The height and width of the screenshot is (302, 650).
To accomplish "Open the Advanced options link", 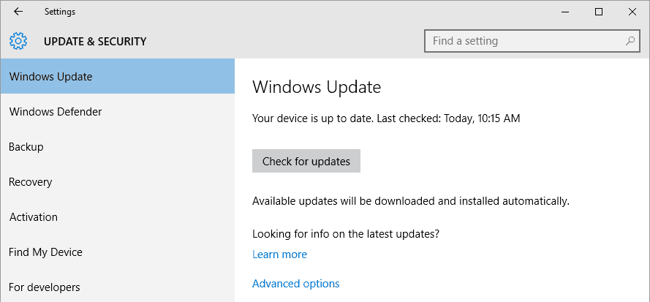I will 295,284.
